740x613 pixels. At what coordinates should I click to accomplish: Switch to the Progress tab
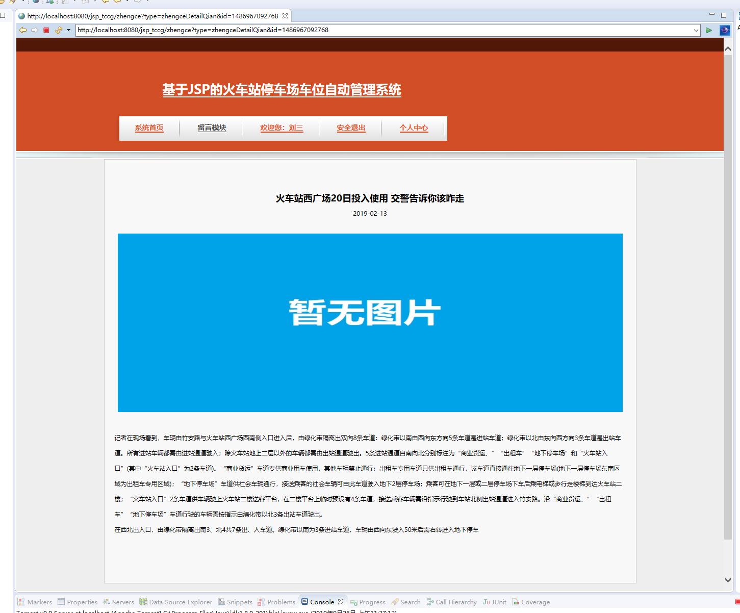(x=372, y=602)
